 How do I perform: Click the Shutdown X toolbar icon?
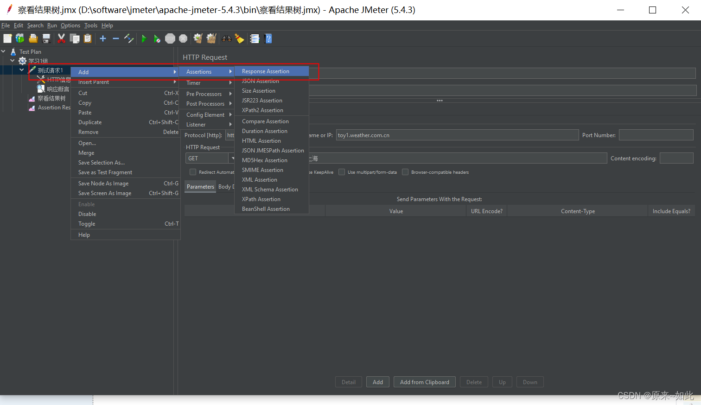184,38
